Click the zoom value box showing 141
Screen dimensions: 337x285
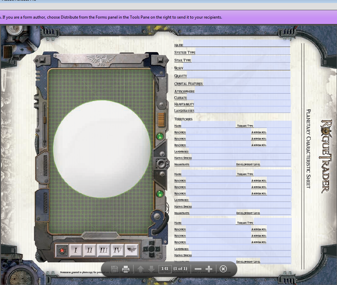[165, 269]
